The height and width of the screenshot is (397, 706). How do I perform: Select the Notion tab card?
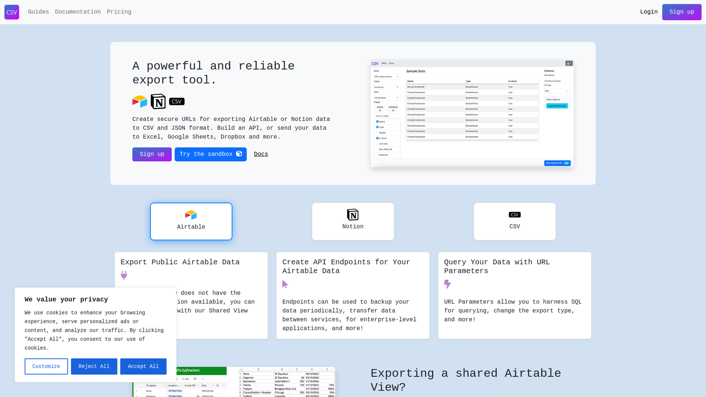(353, 221)
